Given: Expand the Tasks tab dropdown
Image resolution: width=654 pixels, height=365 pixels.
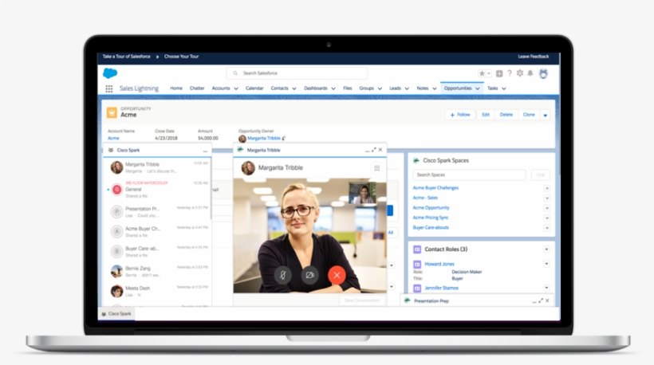Looking at the screenshot, I should (504, 88).
